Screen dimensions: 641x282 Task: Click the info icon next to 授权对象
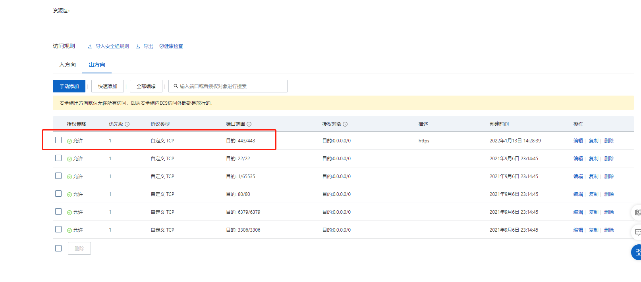click(345, 124)
